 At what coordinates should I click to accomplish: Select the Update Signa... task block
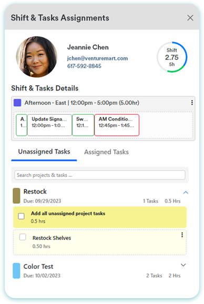click(49, 125)
